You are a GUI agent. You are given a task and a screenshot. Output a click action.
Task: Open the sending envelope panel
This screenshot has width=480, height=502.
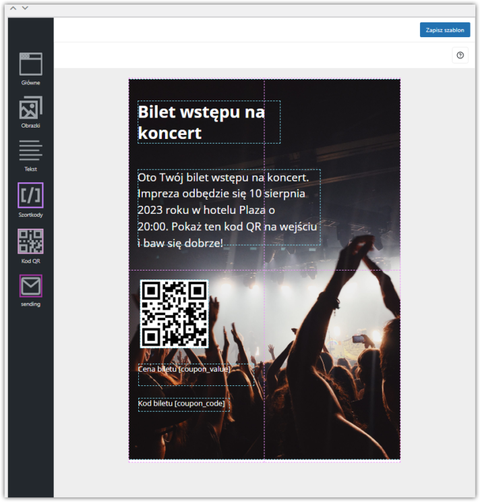point(31,290)
